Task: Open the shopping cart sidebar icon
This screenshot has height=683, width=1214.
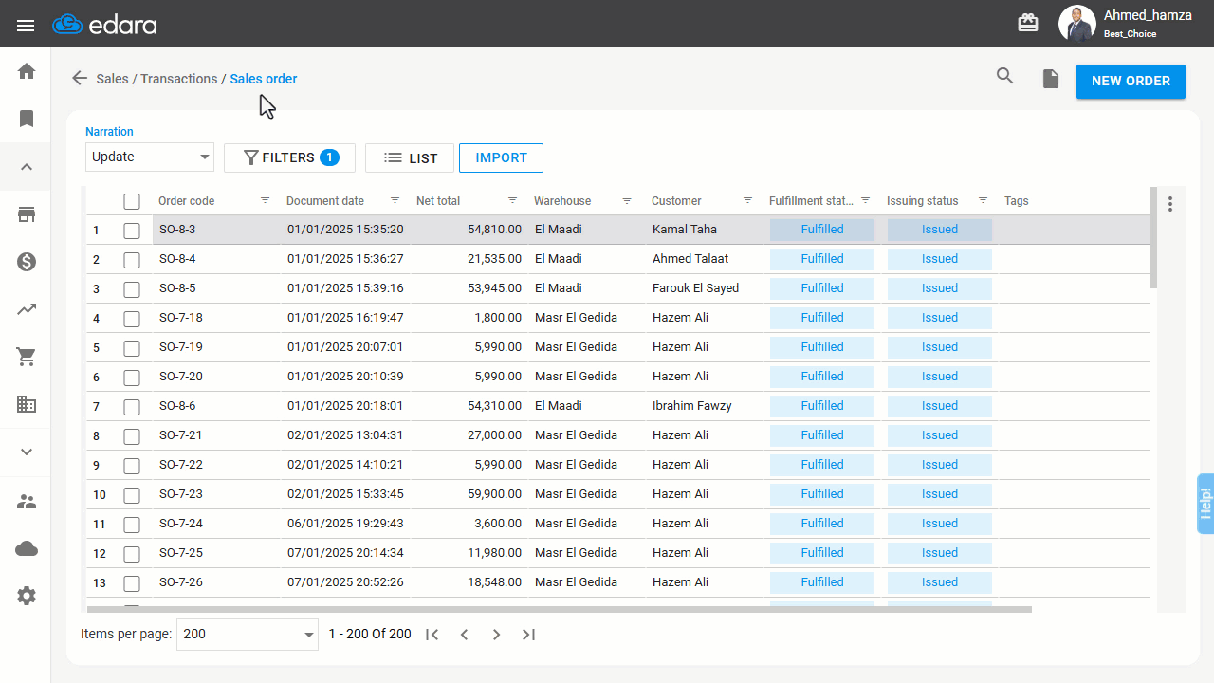Action: (27, 357)
